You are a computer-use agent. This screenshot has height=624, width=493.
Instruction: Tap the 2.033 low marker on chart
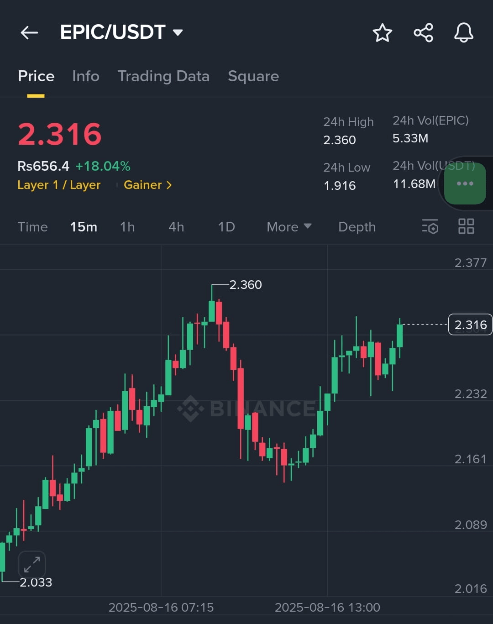[36, 582]
